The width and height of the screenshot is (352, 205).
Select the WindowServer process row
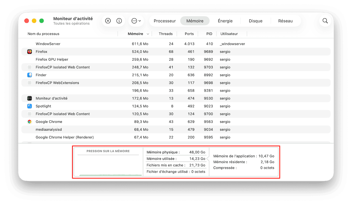click(x=48, y=44)
